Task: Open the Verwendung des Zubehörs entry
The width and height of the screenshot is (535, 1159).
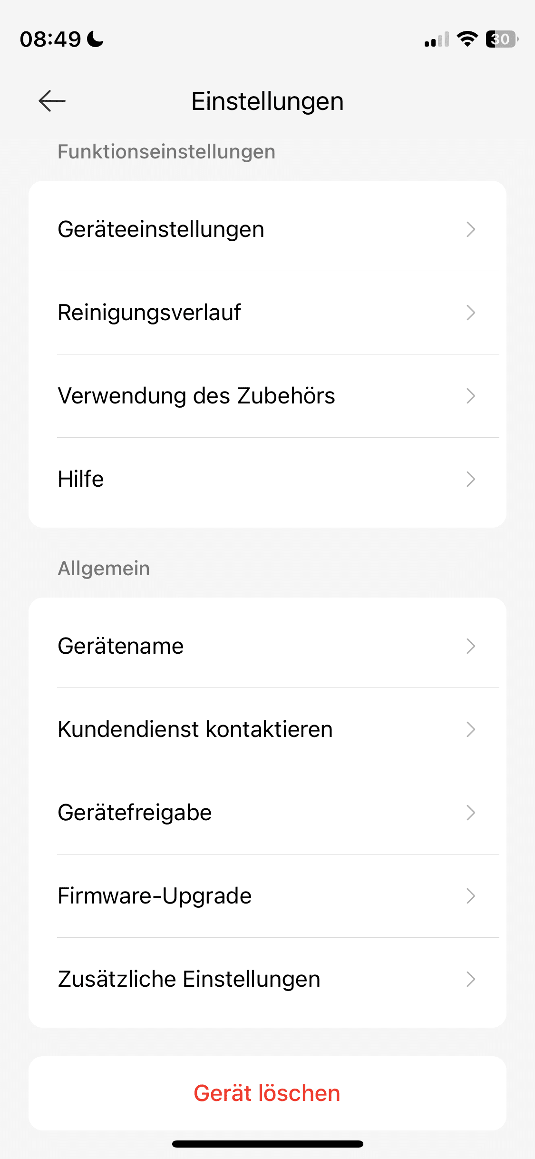Action: [196, 396]
